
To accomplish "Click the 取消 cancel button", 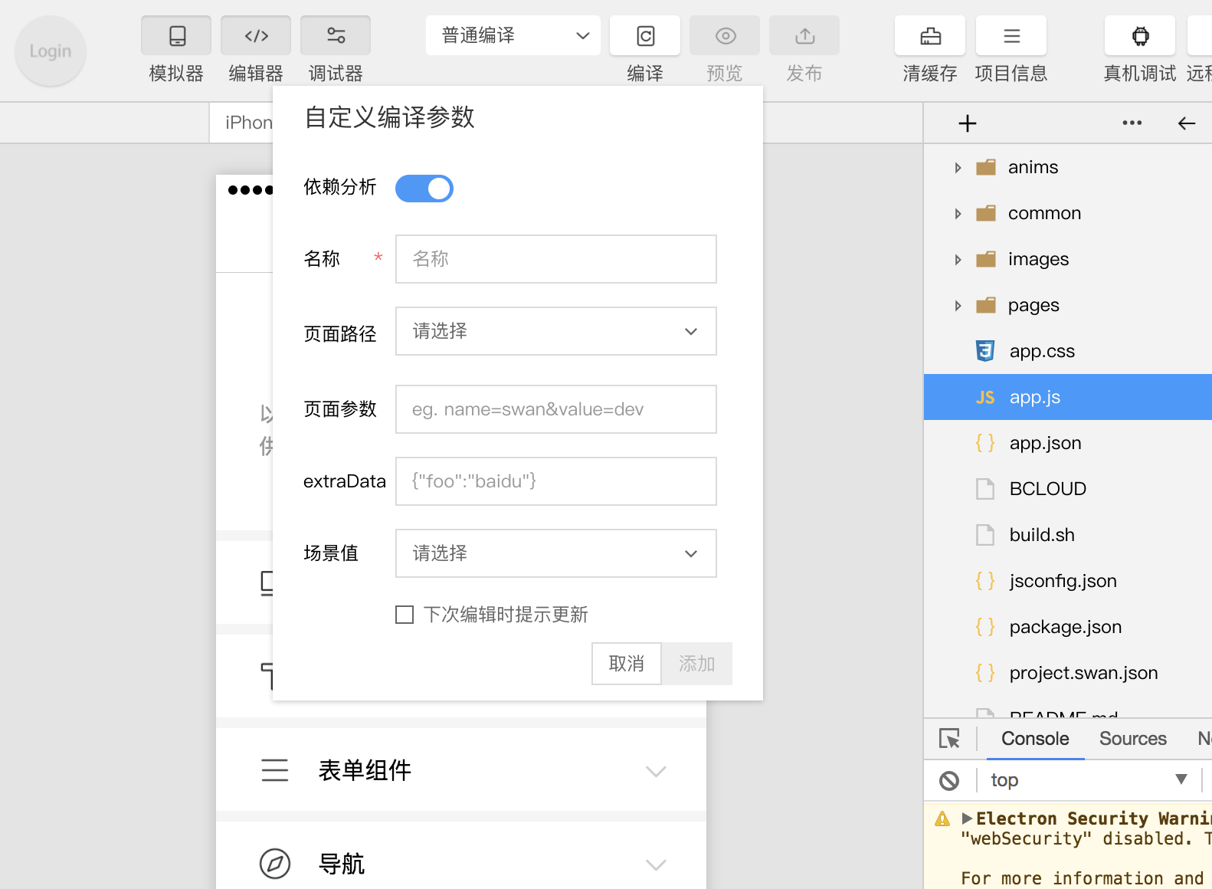I will pyautogui.click(x=626, y=664).
